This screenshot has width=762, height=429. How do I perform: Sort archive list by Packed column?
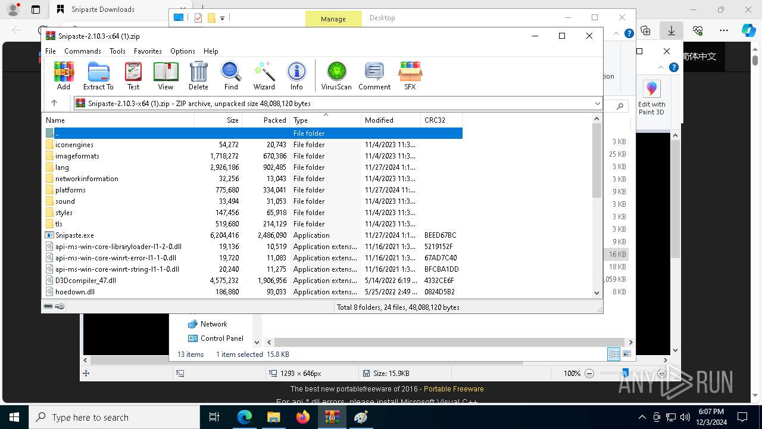tap(266, 120)
